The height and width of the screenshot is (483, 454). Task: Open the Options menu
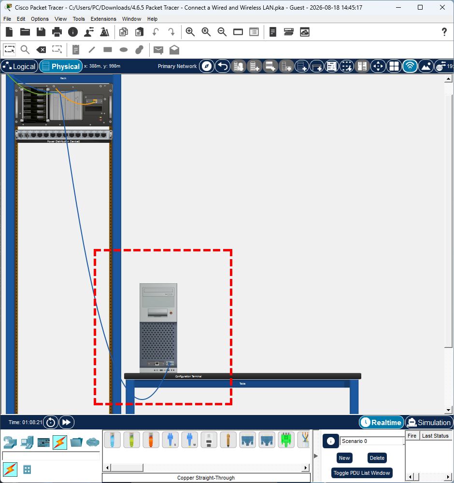pyautogui.click(x=40, y=19)
